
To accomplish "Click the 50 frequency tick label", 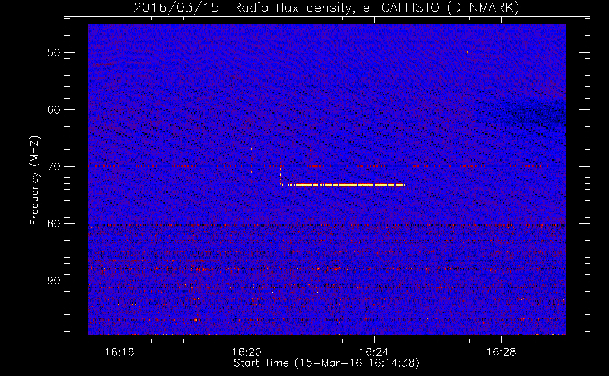I will pos(53,53).
